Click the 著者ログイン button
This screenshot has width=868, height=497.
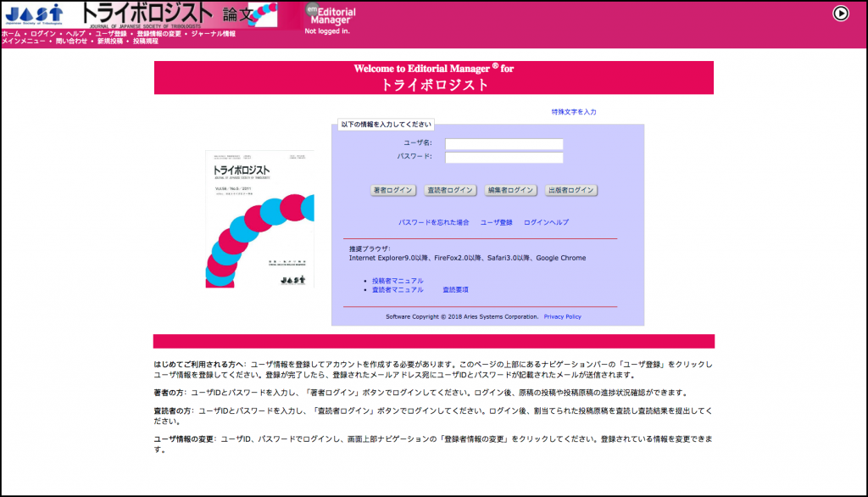click(392, 190)
